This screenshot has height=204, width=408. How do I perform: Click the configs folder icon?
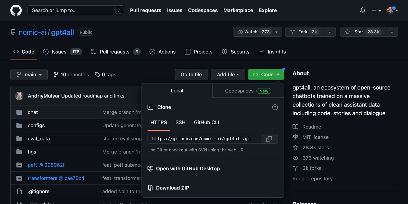click(x=19, y=125)
